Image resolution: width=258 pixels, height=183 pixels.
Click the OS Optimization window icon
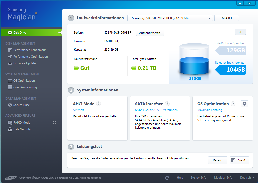pyautogui.click(x=10, y=81)
